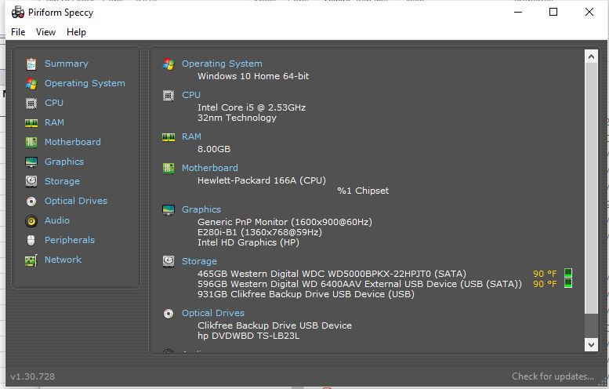Click the Storage drive icon in summary panel
The height and width of the screenshot is (389, 609).
[x=169, y=261]
